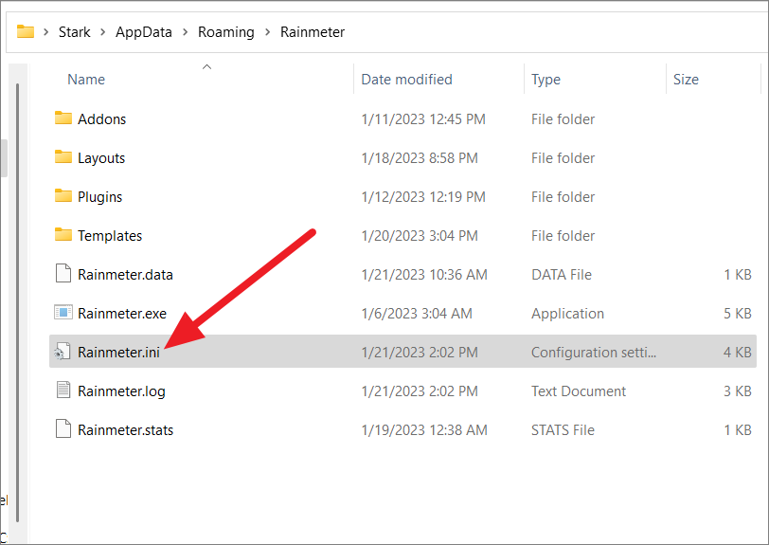The width and height of the screenshot is (769, 545).
Task: Sort by the Size column header
Action: 686,80
